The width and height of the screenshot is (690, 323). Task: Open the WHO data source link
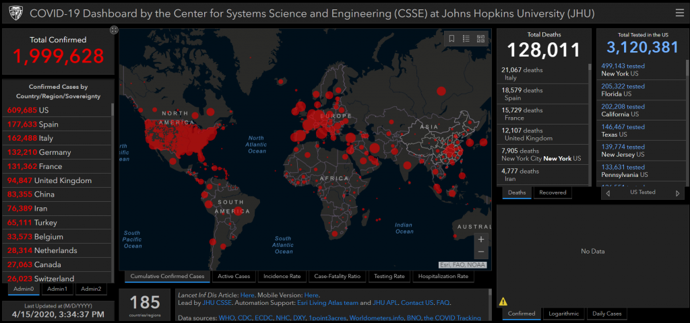[x=225, y=318]
